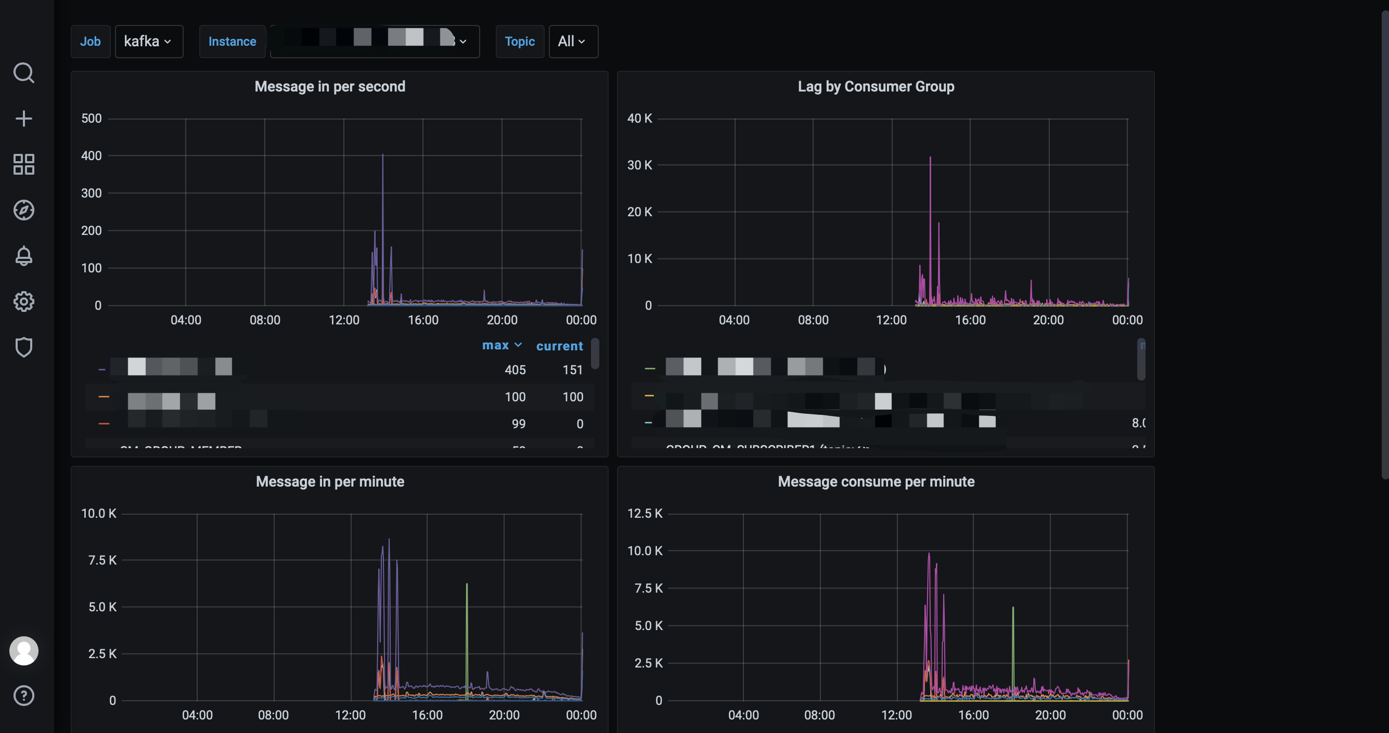
Task: Click the dashboards grid icon in sidebar
Action: (25, 164)
